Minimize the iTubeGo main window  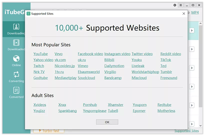(x=187, y=5)
